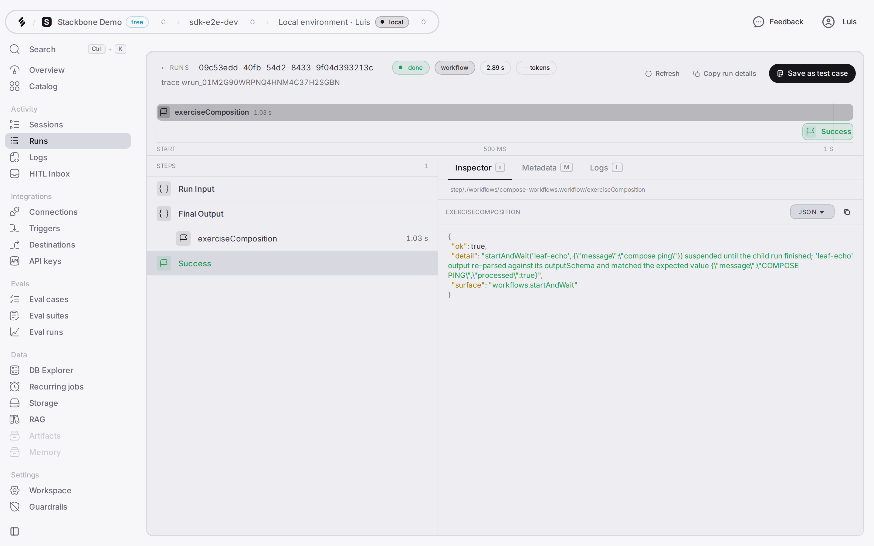Image resolution: width=874 pixels, height=546 pixels.
Task: Click the 2.89 s duration badge
Action: click(495, 68)
